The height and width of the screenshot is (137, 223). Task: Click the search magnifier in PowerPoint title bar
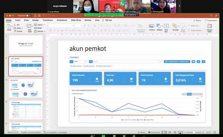(211, 16)
